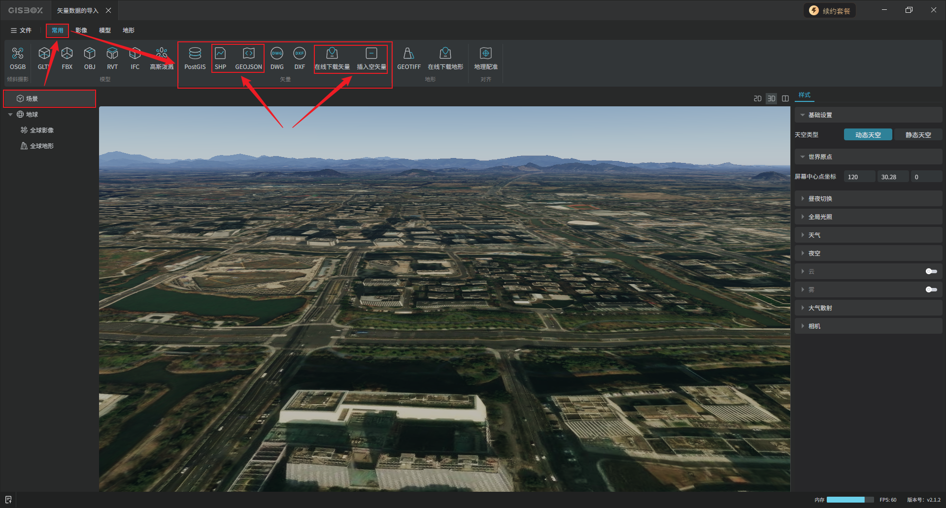This screenshot has width=946, height=508.
Task: Open the 文件 menu
Action: [21, 31]
